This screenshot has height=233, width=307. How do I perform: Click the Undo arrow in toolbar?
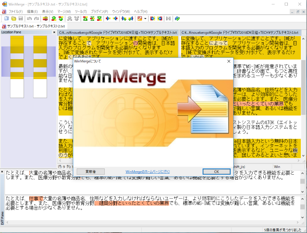click(29, 18)
